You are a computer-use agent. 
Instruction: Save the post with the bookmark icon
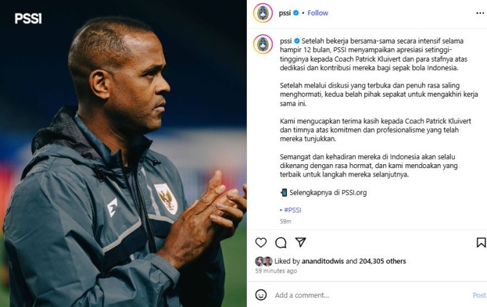[x=481, y=243]
